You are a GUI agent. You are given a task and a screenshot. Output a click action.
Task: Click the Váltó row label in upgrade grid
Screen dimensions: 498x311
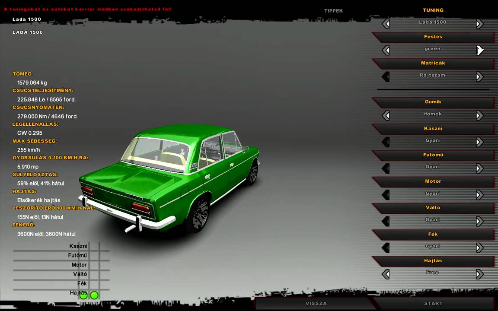pyautogui.click(x=80, y=274)
